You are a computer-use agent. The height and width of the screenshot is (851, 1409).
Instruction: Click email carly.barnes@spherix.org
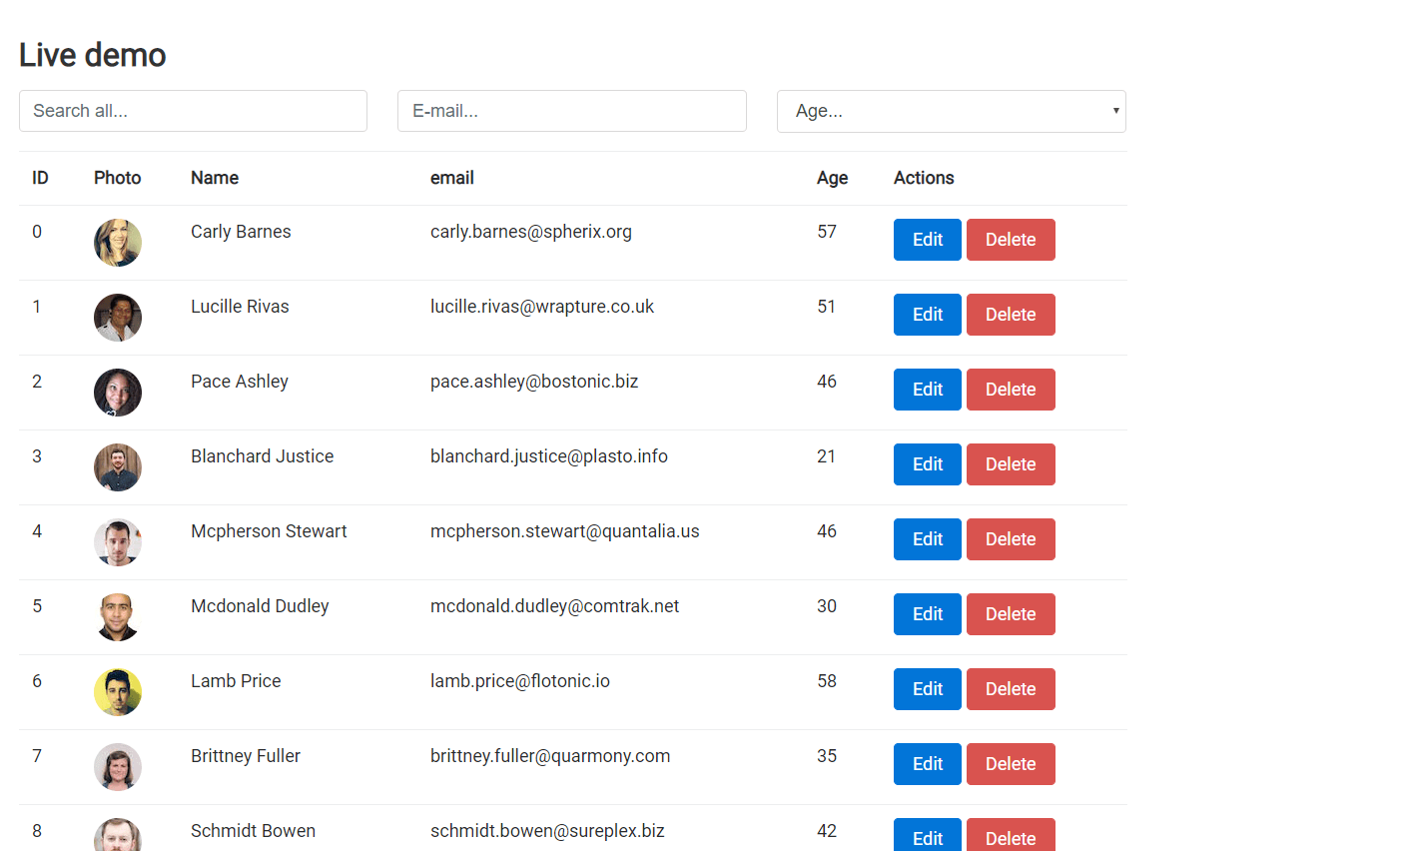pyautogui.click(x=531, y=232)
